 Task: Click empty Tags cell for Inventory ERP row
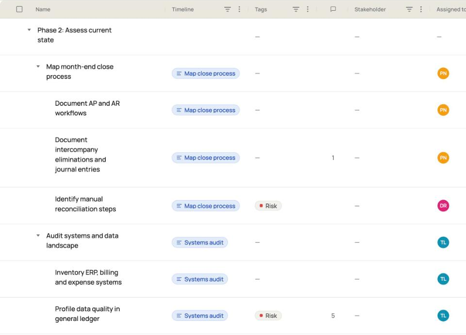click(x=257, y=279)
